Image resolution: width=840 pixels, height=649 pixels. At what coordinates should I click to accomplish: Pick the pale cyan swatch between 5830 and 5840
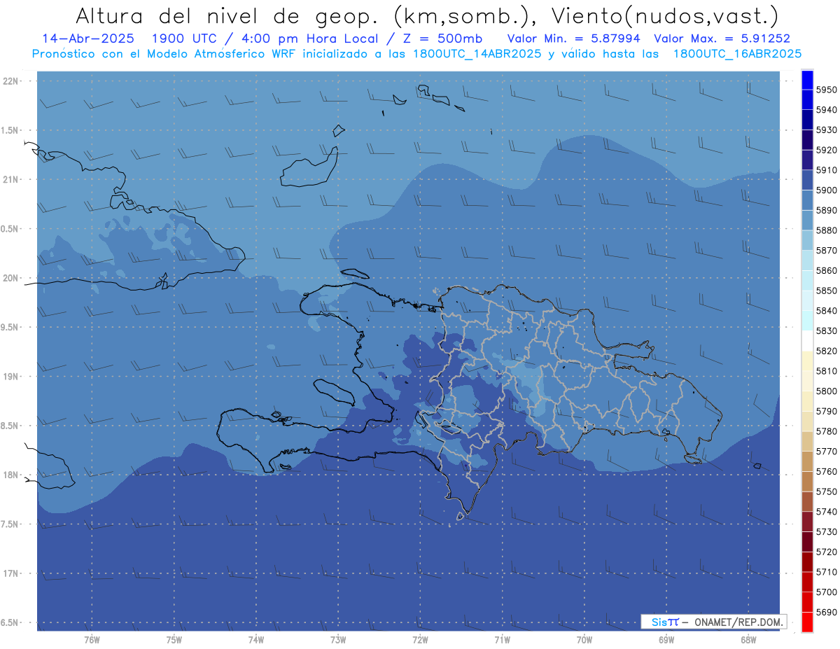click(807, 321)
